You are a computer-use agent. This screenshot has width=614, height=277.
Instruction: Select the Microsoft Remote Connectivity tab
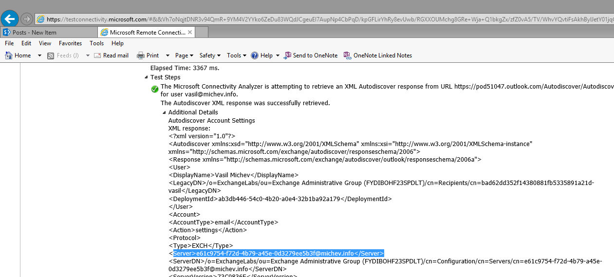click(x=147, y=32)
